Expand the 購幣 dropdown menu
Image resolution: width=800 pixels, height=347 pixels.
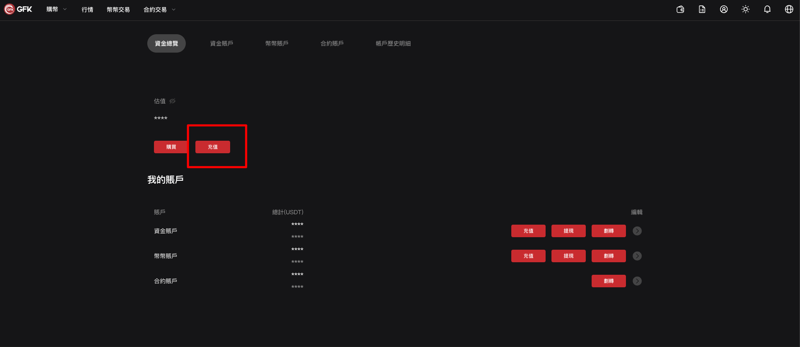point(56,9)
